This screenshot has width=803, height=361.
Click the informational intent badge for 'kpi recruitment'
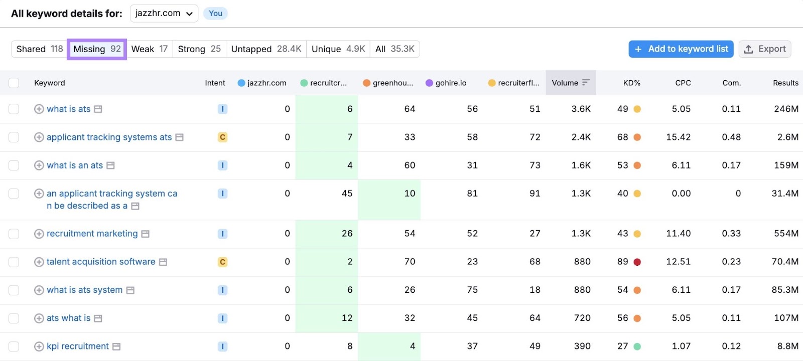[x=222, y=346]
